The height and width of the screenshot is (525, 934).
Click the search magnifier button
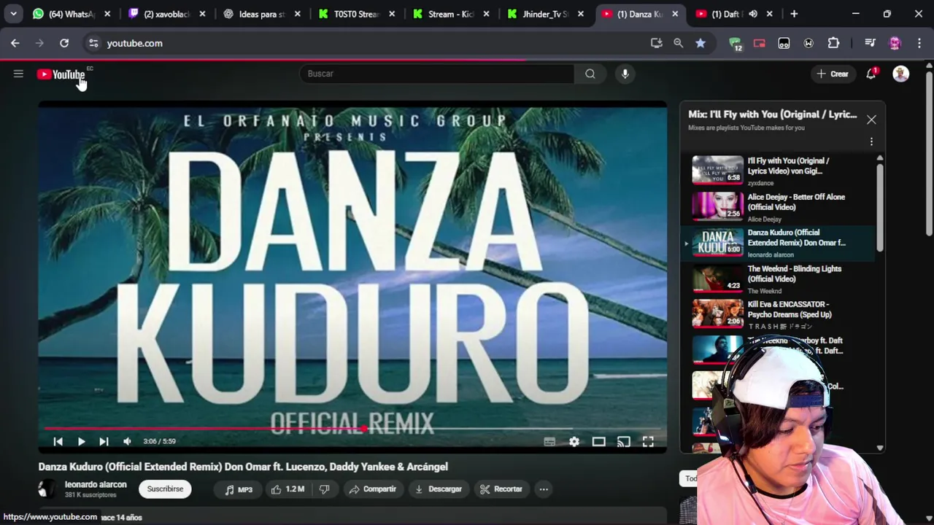pyautogui.click(x=590, y=74)
